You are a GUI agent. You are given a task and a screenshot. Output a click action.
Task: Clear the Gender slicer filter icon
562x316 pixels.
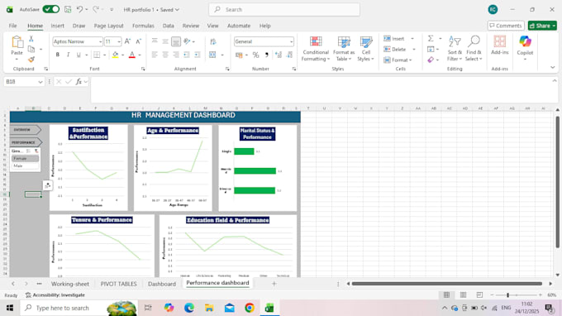36,151
